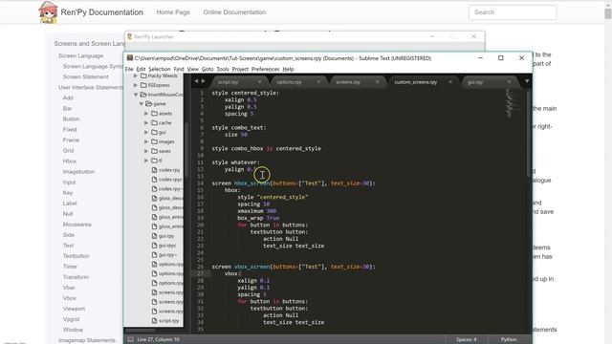
Task: Open the tab list dropdown arrow at the tab bar's end
Action: (x=527, y=81)
